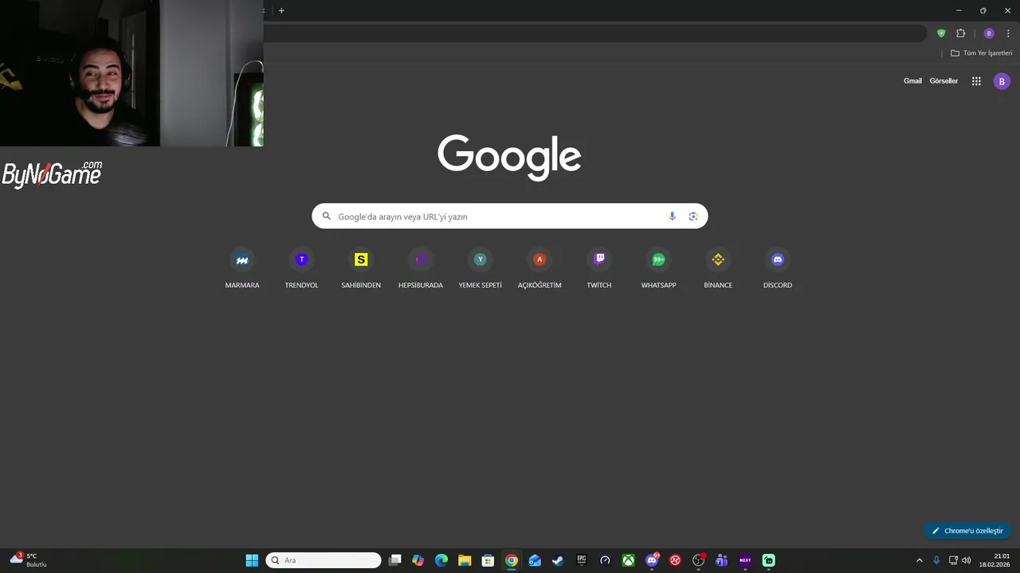Open Outlook from the taskbar
The image size is (1020, 573).
(535, 560)
